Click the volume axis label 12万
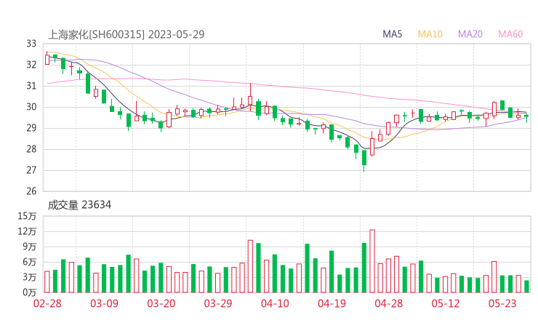This screenshot has width=538, height=320. click(x=28, y=231)
